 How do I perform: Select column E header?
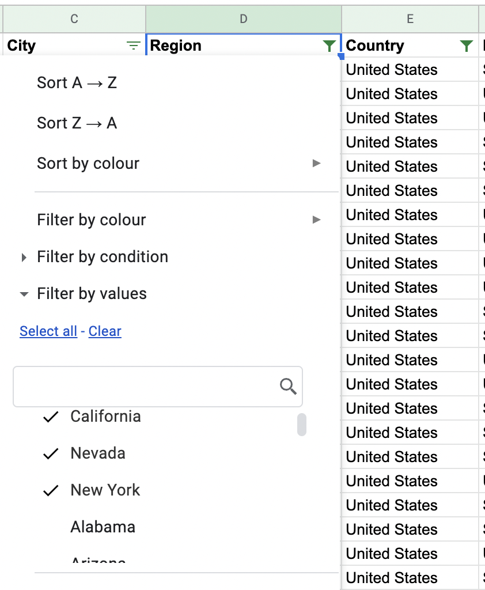[x=410, y=19]
